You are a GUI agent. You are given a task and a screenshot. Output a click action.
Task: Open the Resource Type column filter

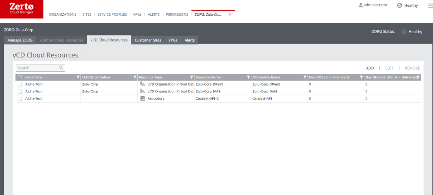tap(192, 77)
